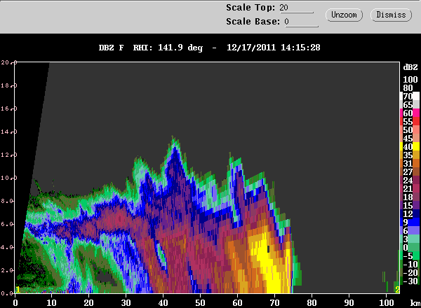
Task: Click the 'Scale Base:' label
Action: (x=253, y=22)
